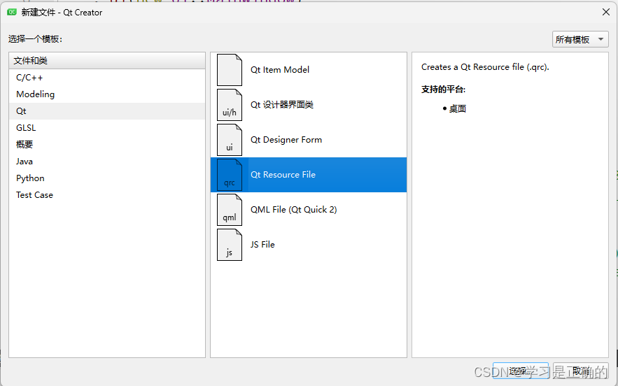This screenshot has width=618, height=386.
Task: Click the js file icon
Action: point(230,245)
